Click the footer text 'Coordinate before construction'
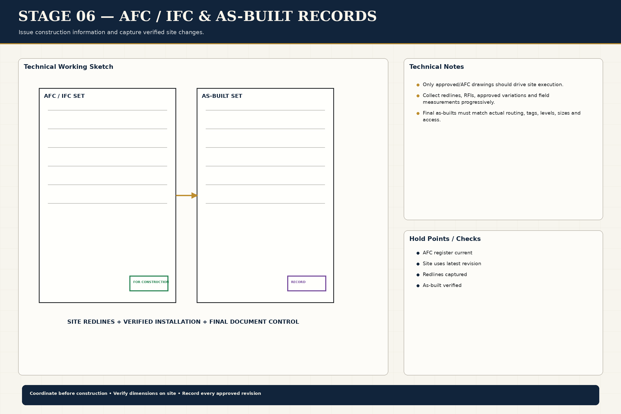 coord(68,393)
